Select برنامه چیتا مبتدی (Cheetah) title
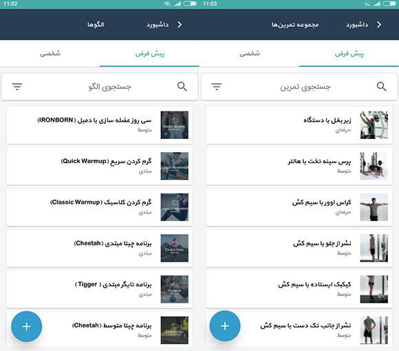This screenshot has width=399, height=351. click(x=113, y=244)
